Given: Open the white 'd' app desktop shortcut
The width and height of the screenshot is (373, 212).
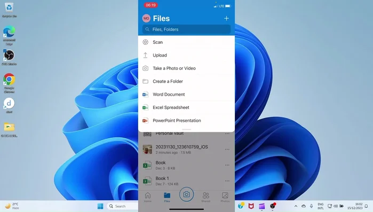Looking at the screenshot, I should click(x=9, y=105).
